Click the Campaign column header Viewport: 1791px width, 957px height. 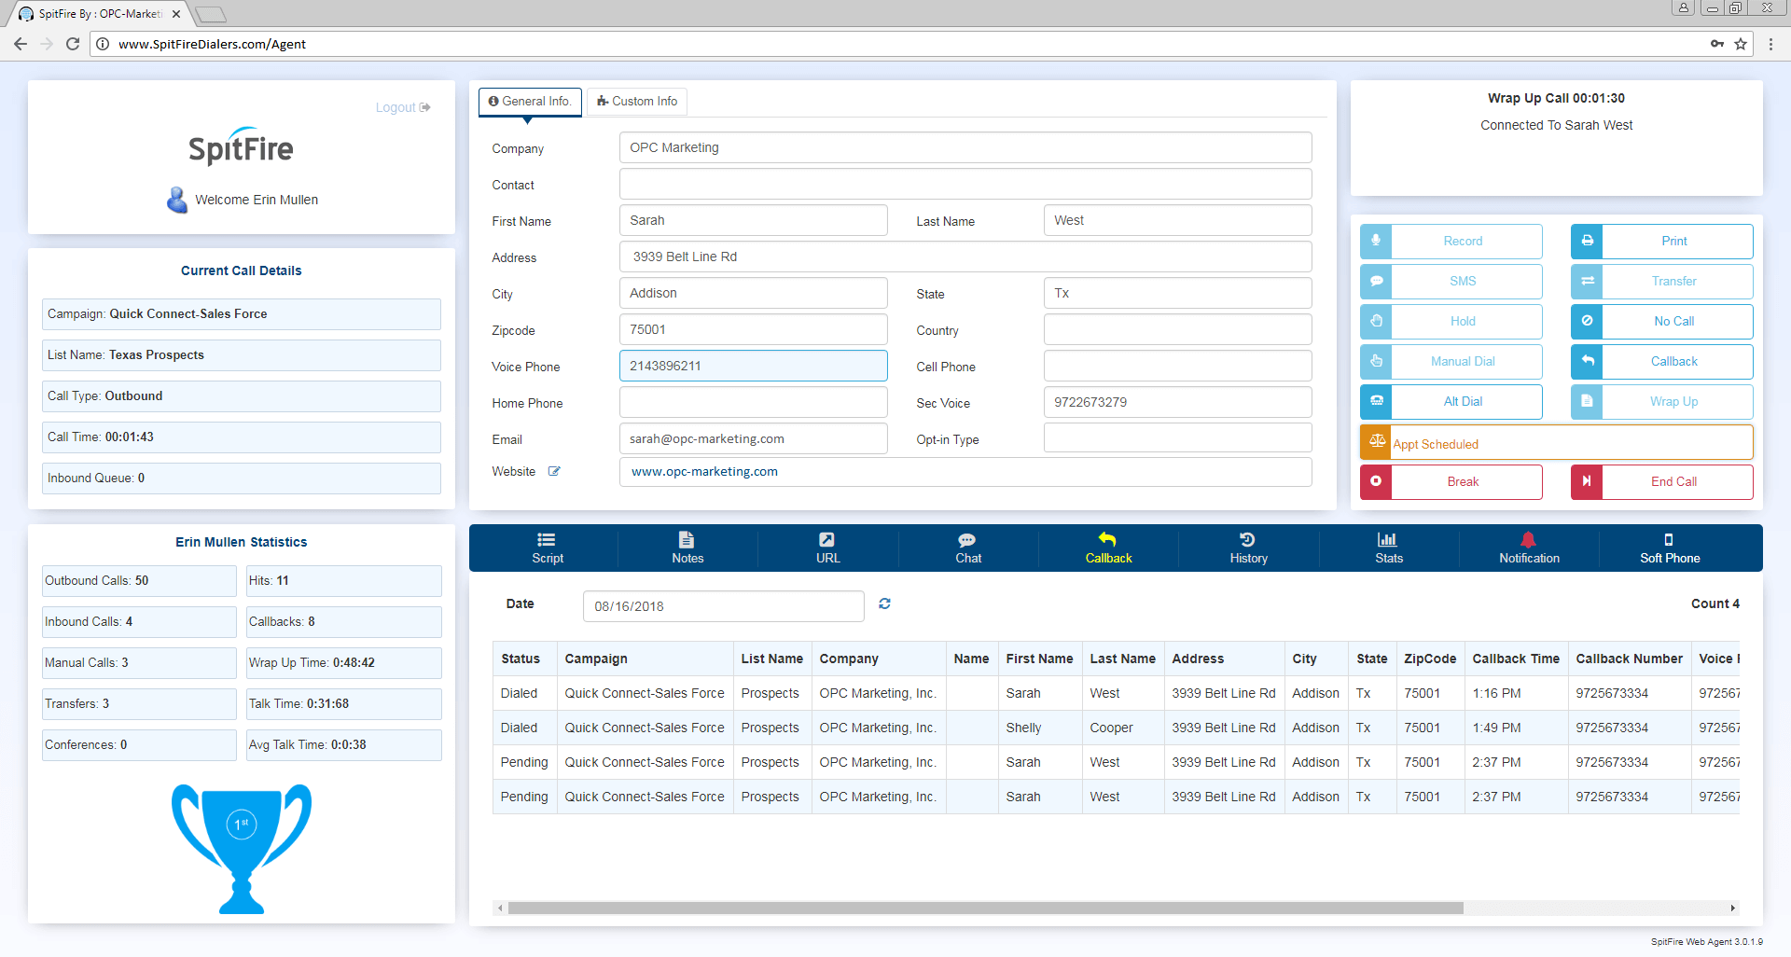coord(645,659)
